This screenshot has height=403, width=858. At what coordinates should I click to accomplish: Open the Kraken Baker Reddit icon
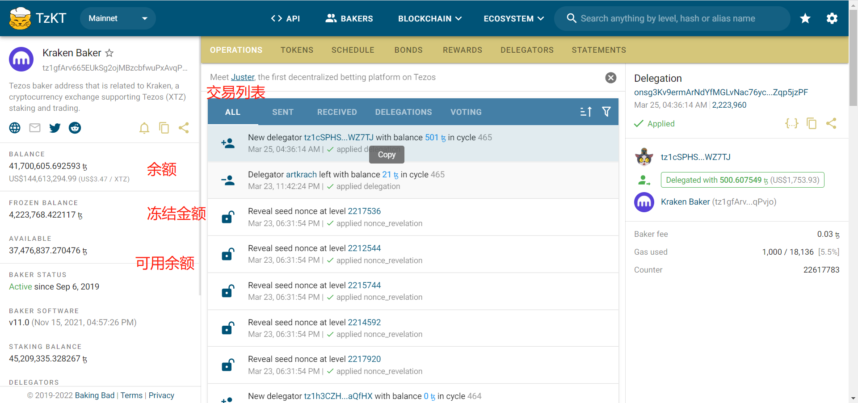pos(75,128)
